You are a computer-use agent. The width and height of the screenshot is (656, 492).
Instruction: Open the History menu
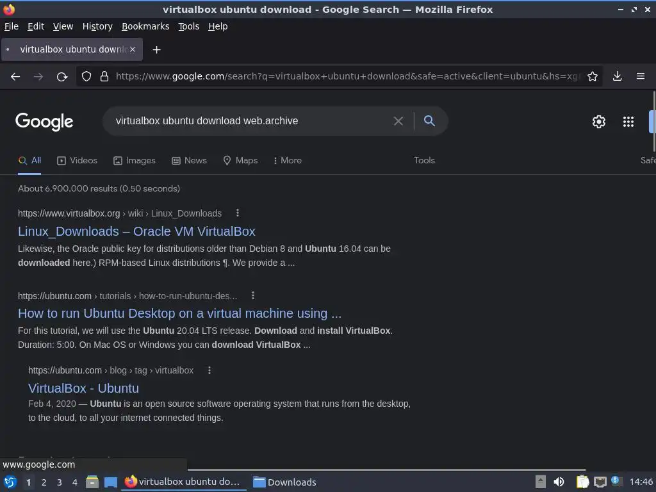(97, 26)
